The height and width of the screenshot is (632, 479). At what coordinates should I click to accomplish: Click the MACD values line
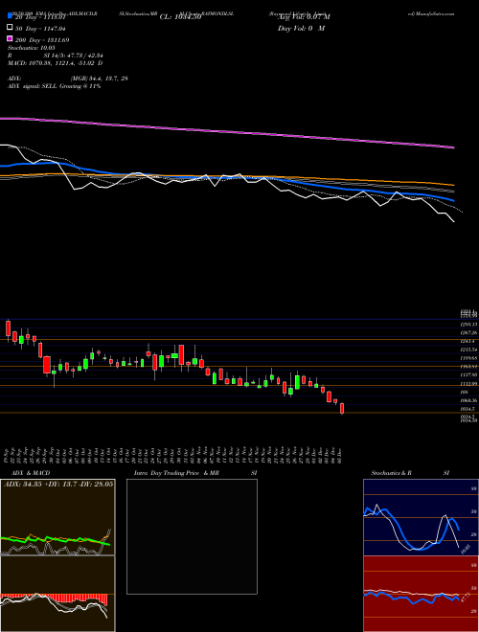[x=56, y=63]
